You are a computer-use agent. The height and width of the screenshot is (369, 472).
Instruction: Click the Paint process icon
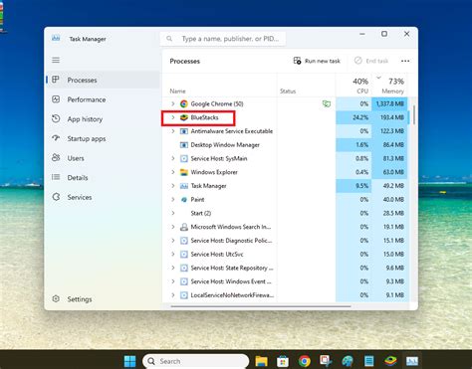[x=184, y=200]
